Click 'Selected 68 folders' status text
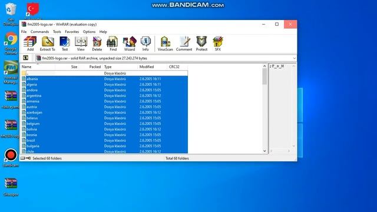 pyautogui.click(x=47, y=158)
